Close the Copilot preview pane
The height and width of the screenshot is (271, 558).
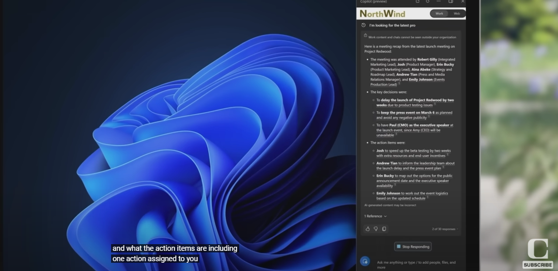462,2
